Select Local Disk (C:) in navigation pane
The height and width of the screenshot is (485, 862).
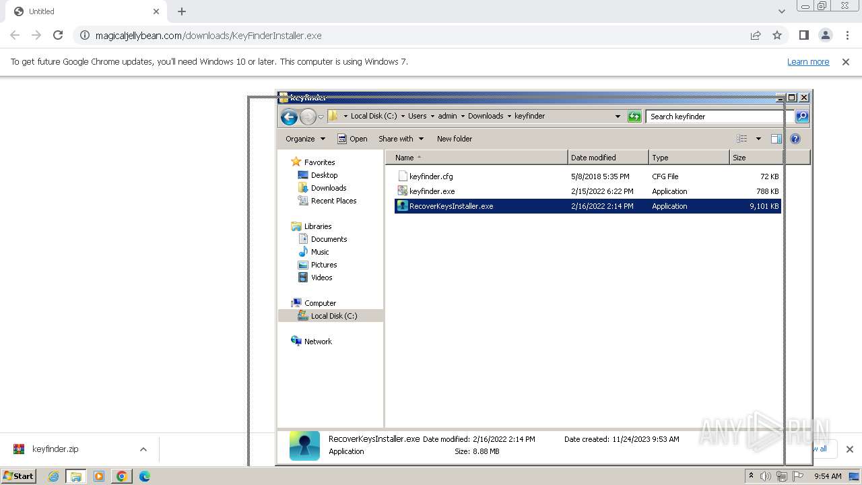pyautogui.click(x=331, y=316)
